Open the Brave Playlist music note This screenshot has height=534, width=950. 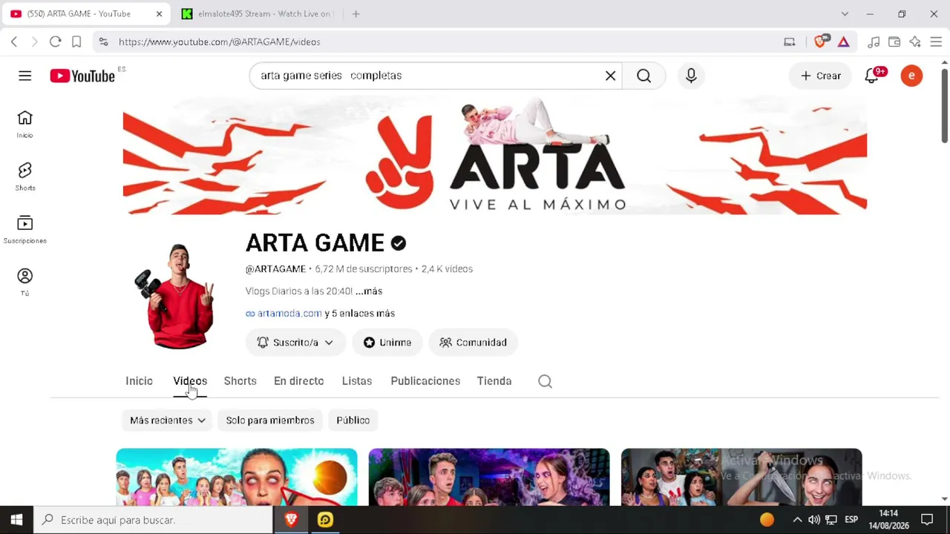tap(874, 42)
